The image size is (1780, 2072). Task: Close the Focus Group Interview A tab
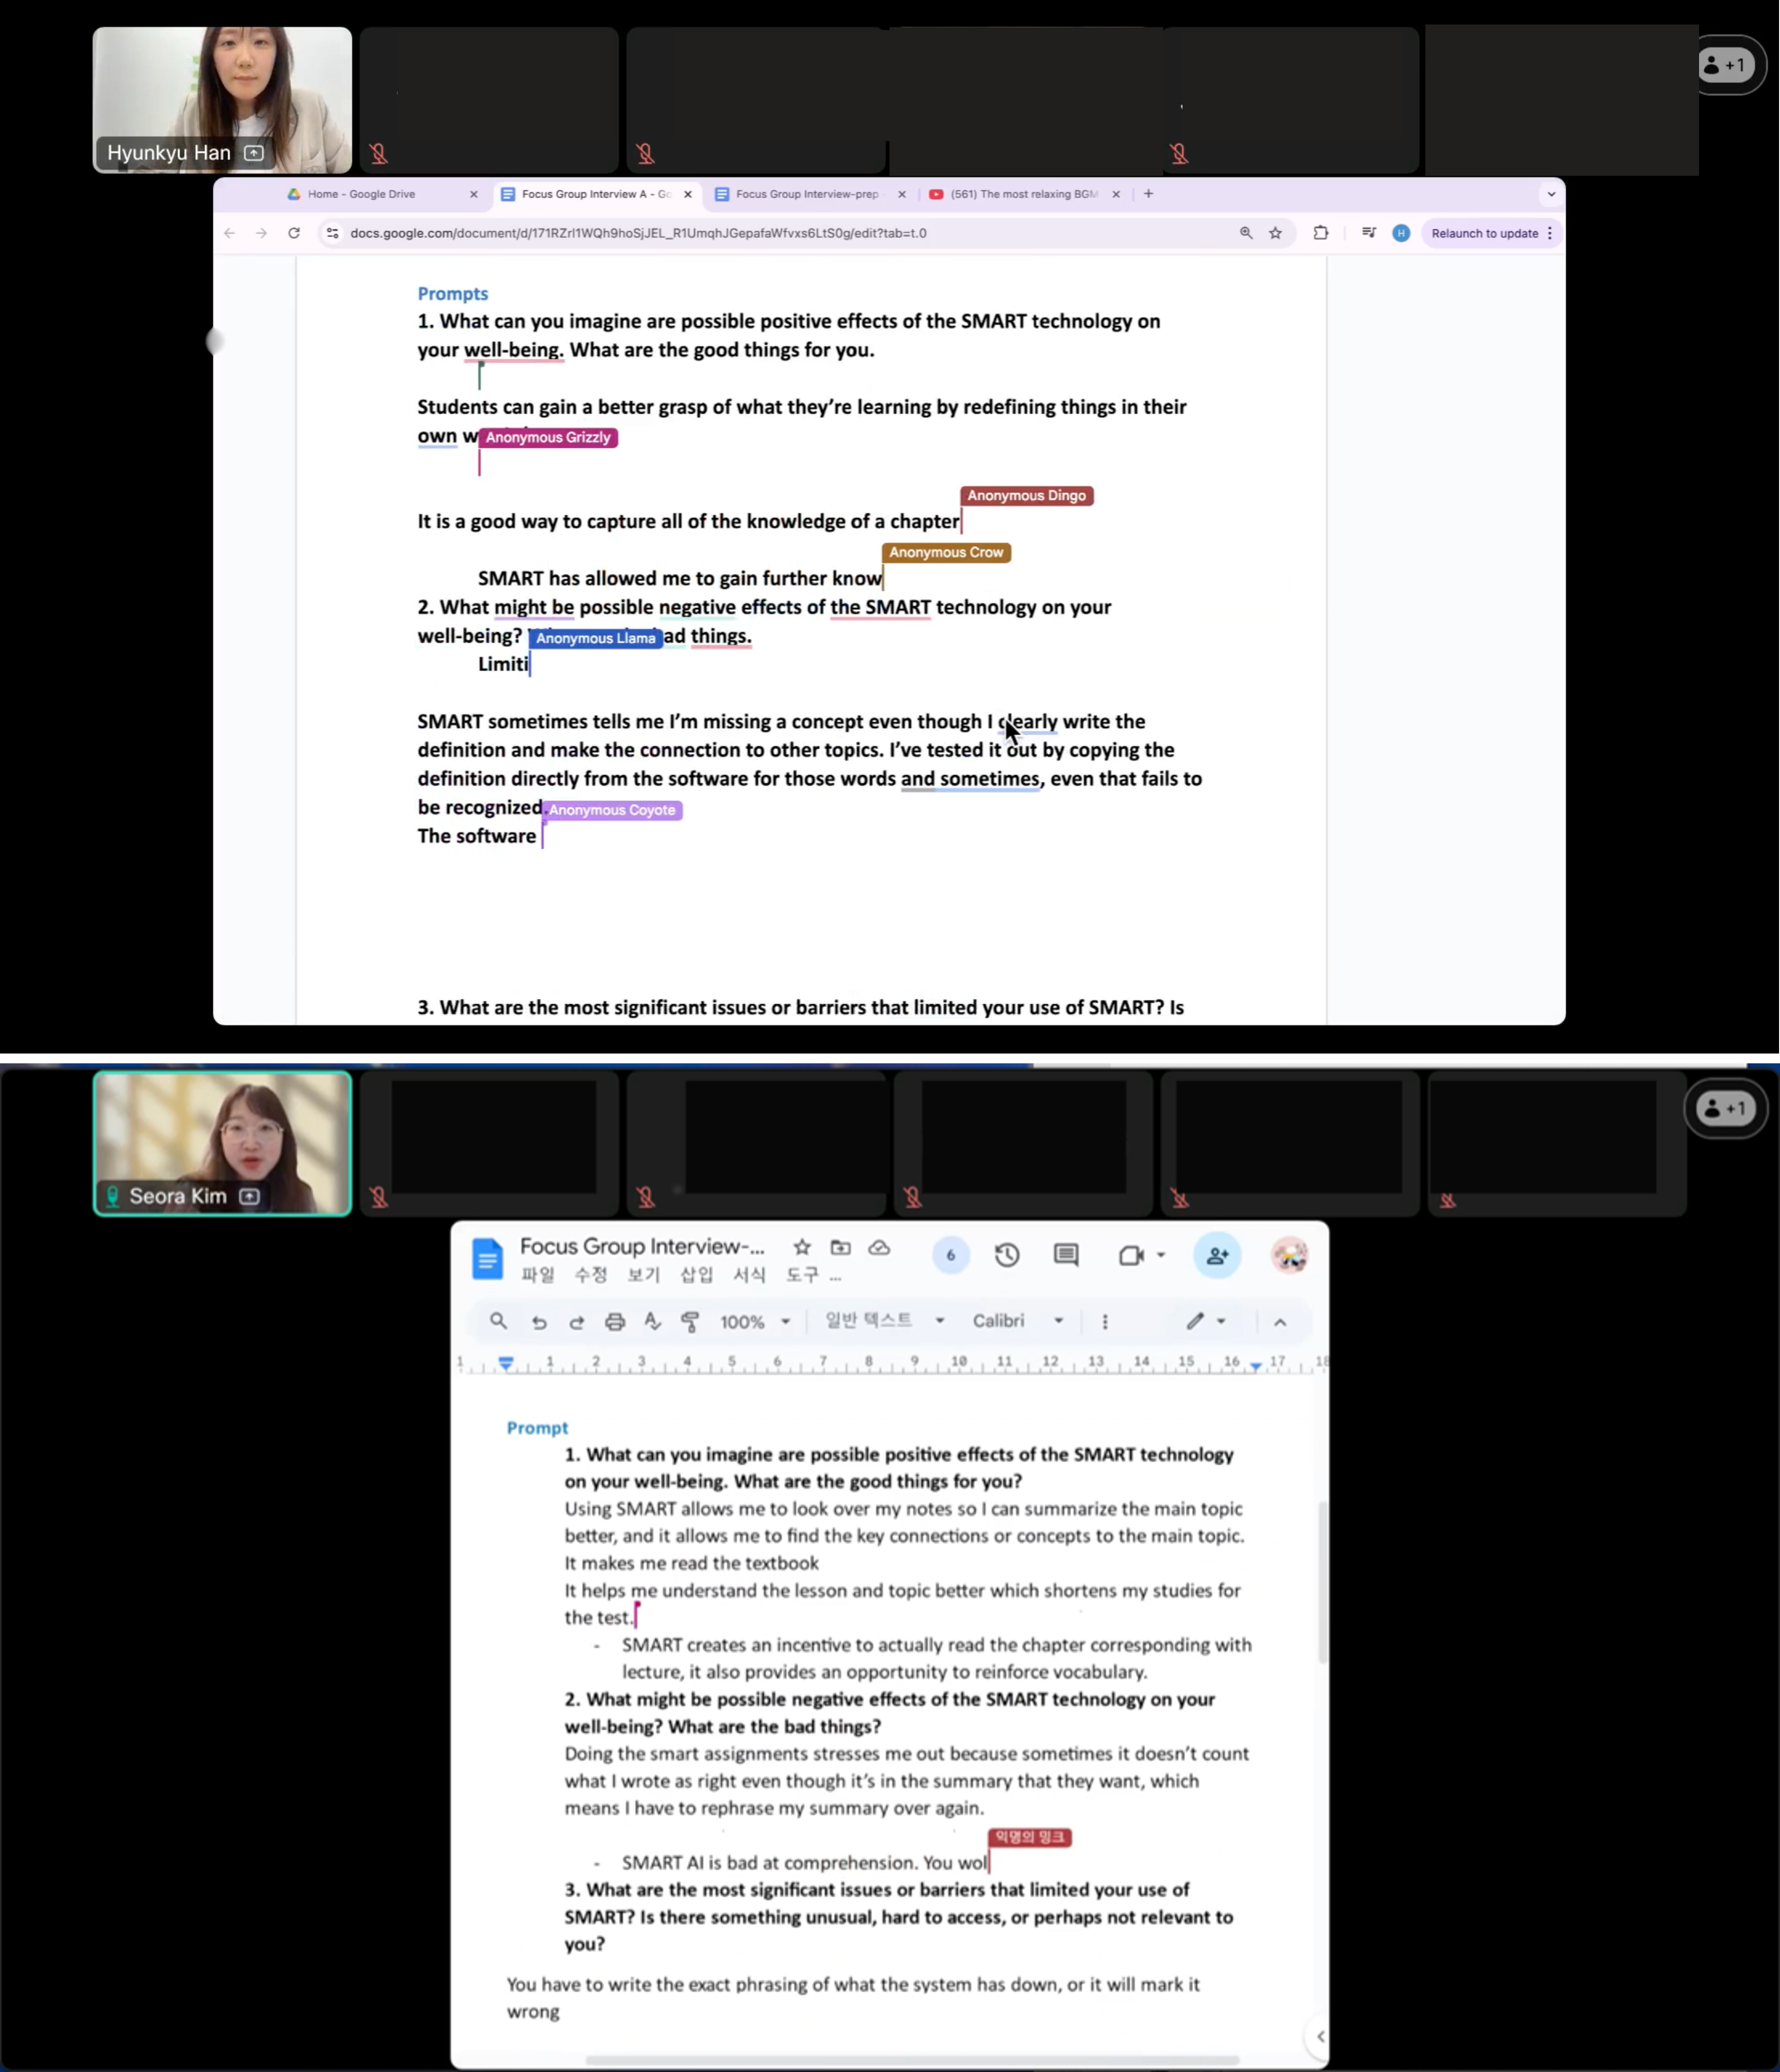click(688, 194)
